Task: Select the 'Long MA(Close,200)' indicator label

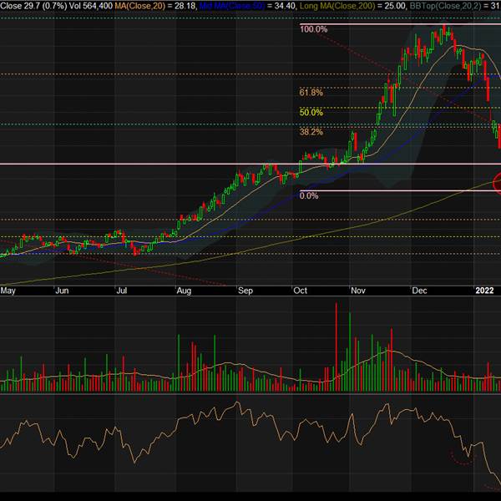Action: pyautogui.click(x=337, y=6)
